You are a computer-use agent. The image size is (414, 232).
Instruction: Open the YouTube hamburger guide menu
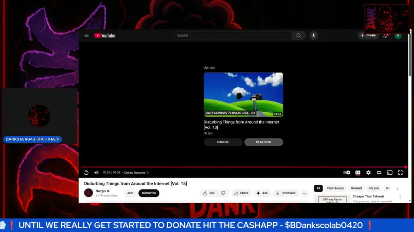tap(86, 35)
